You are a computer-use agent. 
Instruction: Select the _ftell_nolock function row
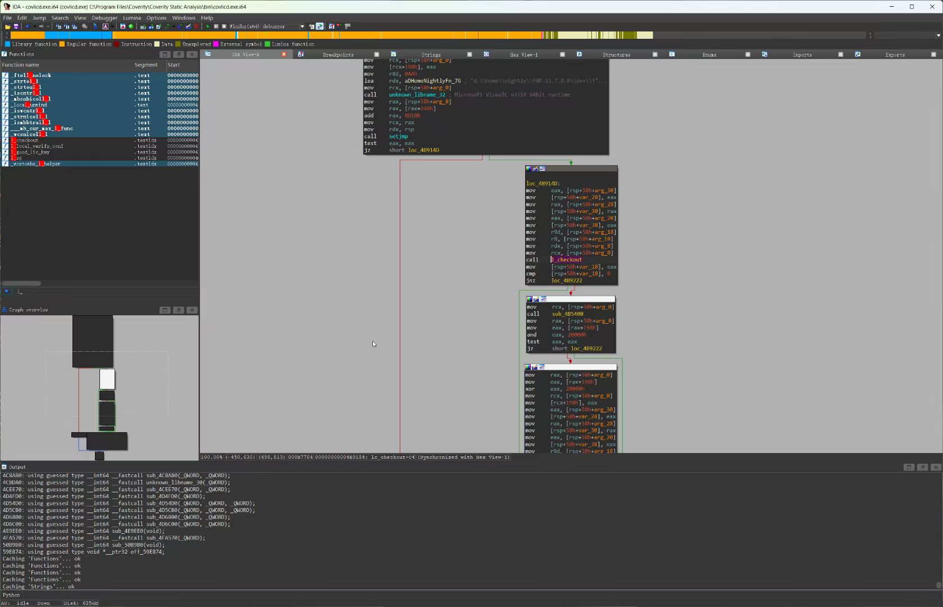coord(99,75)
